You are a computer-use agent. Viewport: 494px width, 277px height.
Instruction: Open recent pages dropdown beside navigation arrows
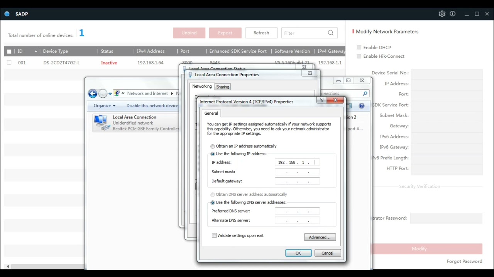[x=110, y=93]
